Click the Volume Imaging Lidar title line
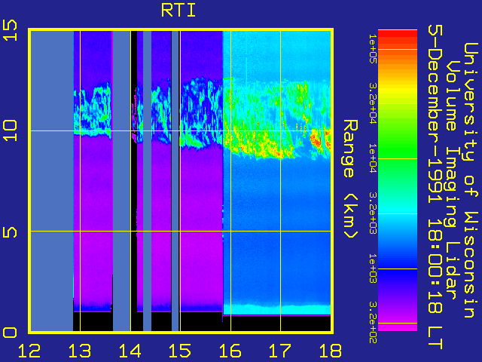482x362 pixels. click(x=453, y=180)
